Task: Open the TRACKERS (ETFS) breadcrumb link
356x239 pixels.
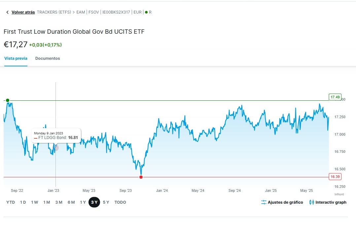Action: 54,12
